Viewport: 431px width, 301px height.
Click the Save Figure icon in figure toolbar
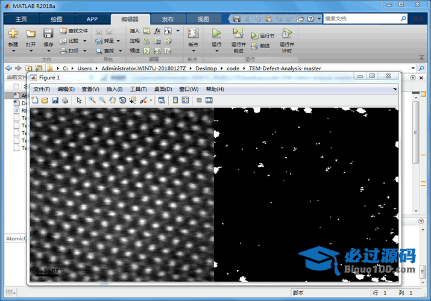(55, 100)
